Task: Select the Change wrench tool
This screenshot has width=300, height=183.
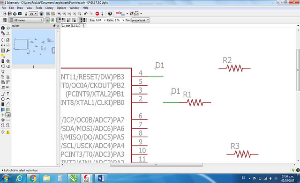Action: 8,51
